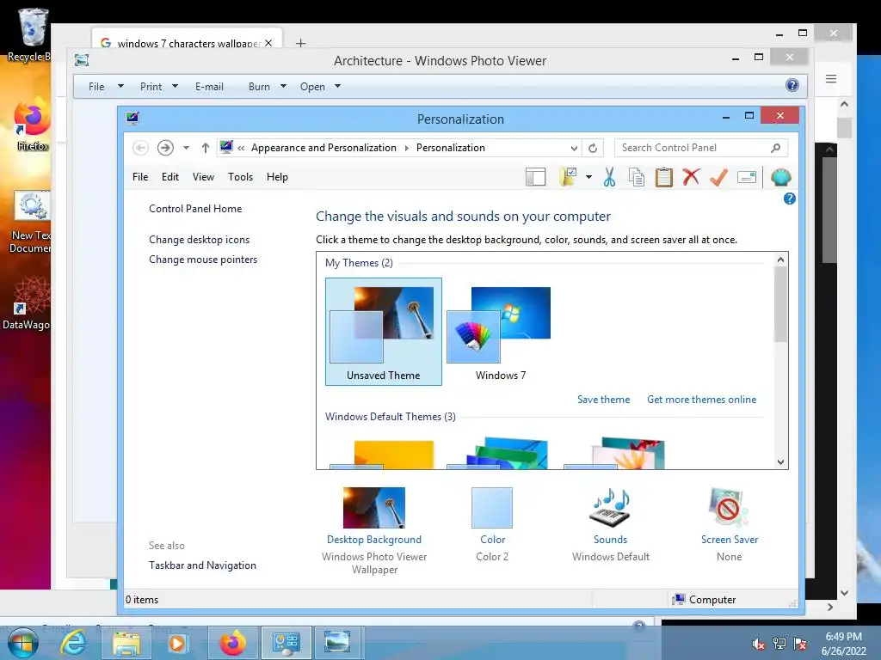Image resolution: width=881 pixels, height=660 pixels.
Task: Click the theme list scroll up arrow
Action: click(x=780, y=260)
